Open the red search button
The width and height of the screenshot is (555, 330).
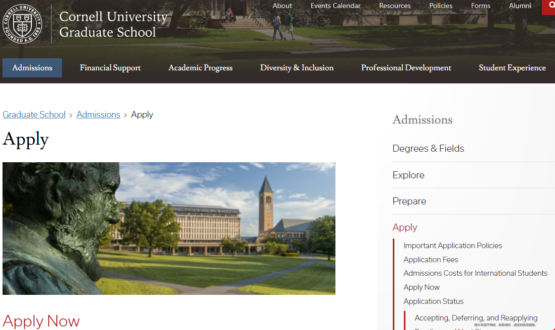click(x=548, y=7)
